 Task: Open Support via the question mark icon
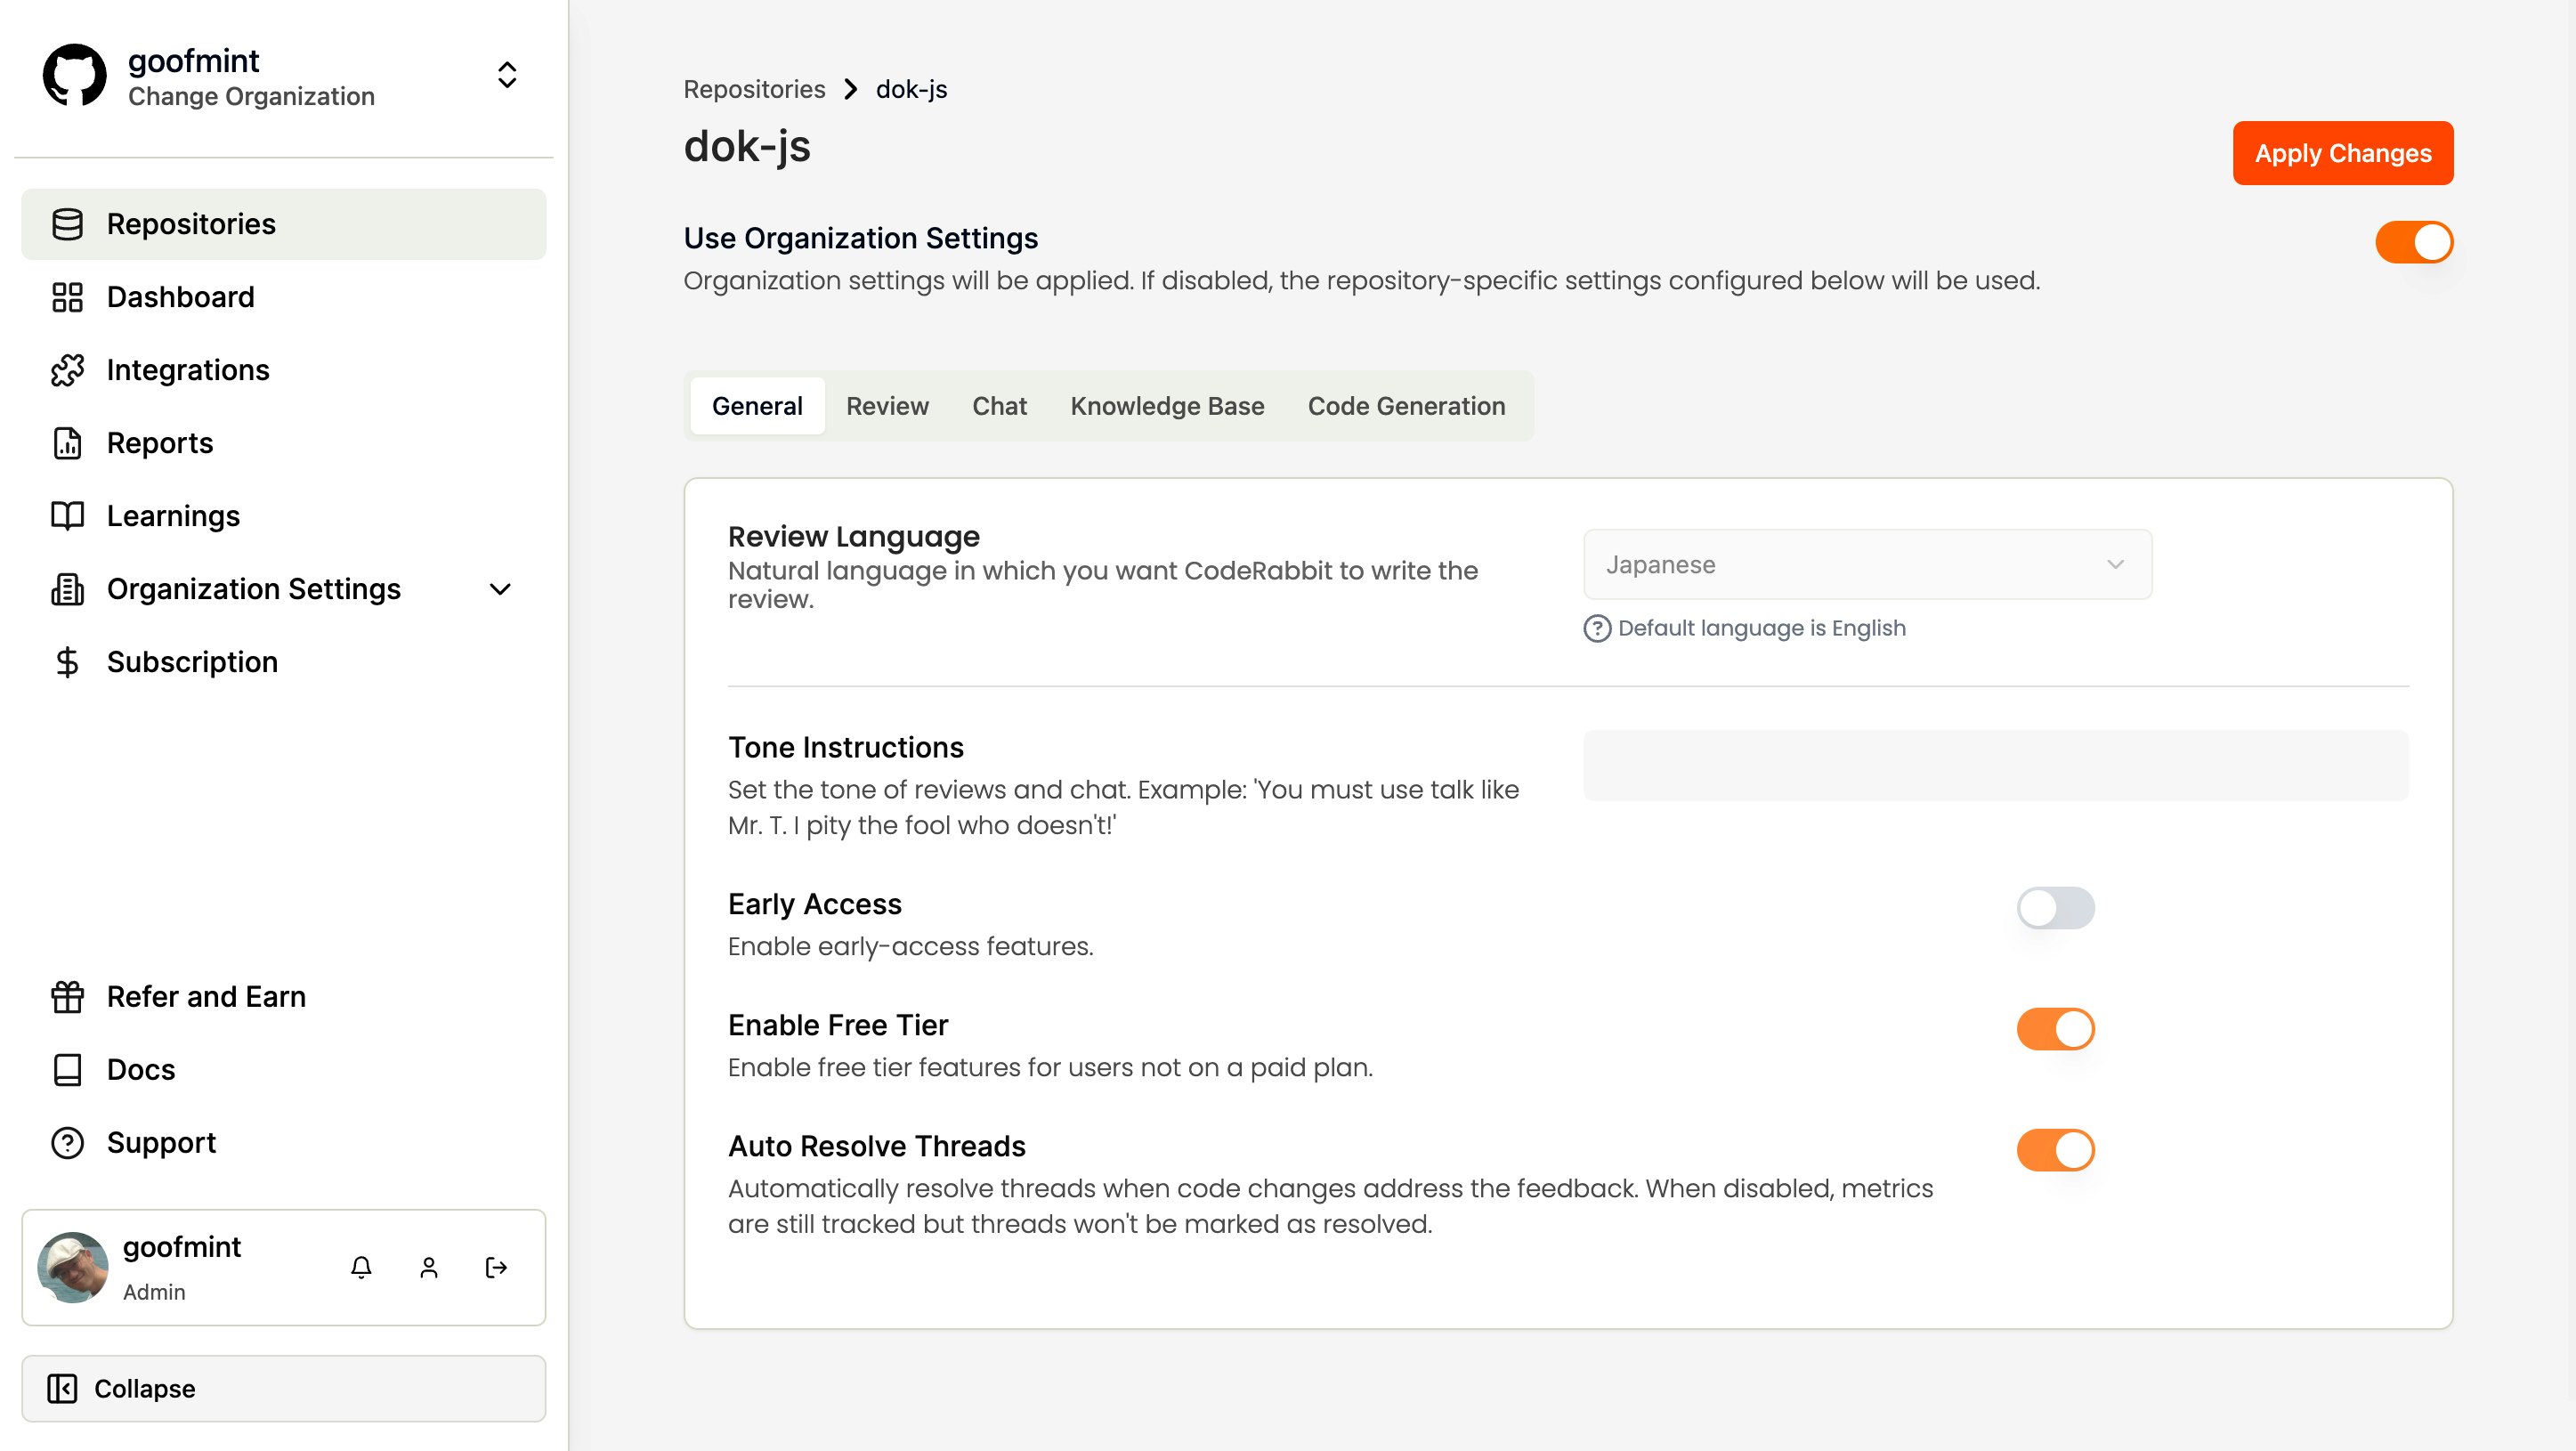click(67, 1143)
